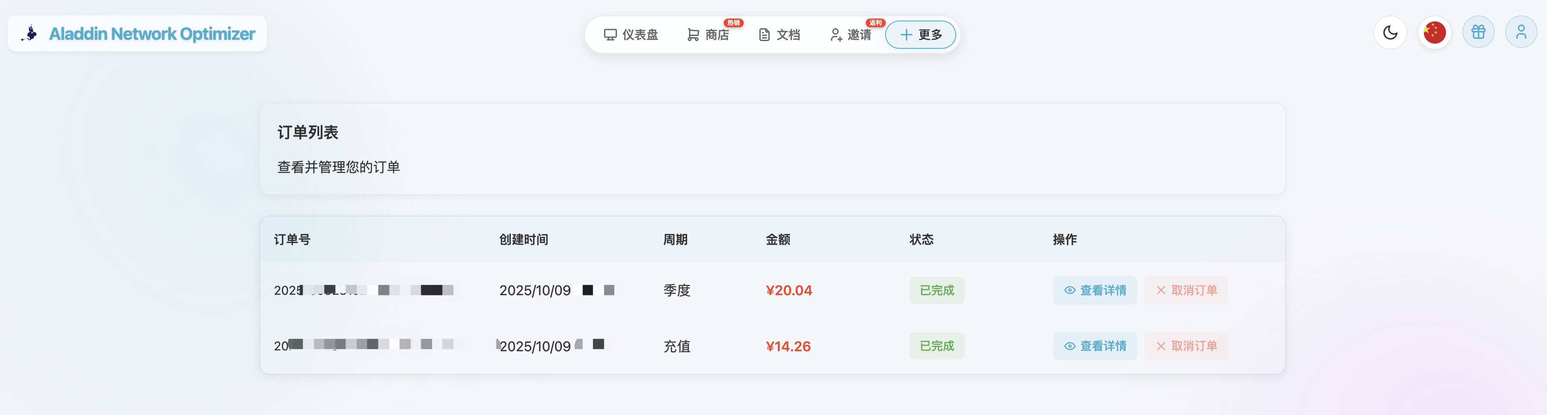Cancel the ¥14.26 recharge order
Screen dimensions: 1547x415
[1185, 347]
